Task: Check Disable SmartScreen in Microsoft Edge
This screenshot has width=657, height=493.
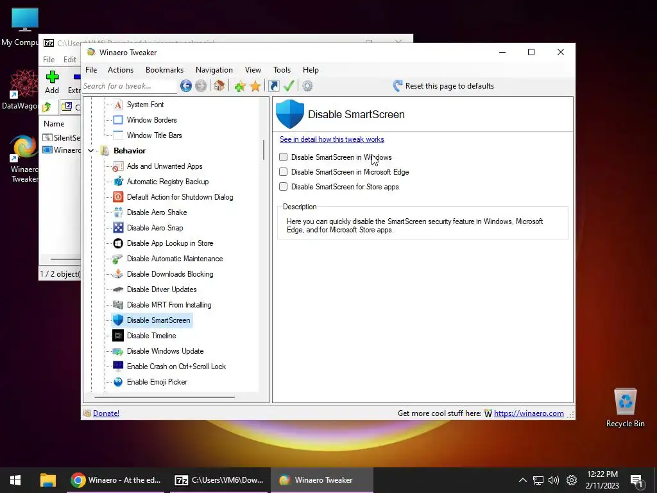Action: [283, 172]
